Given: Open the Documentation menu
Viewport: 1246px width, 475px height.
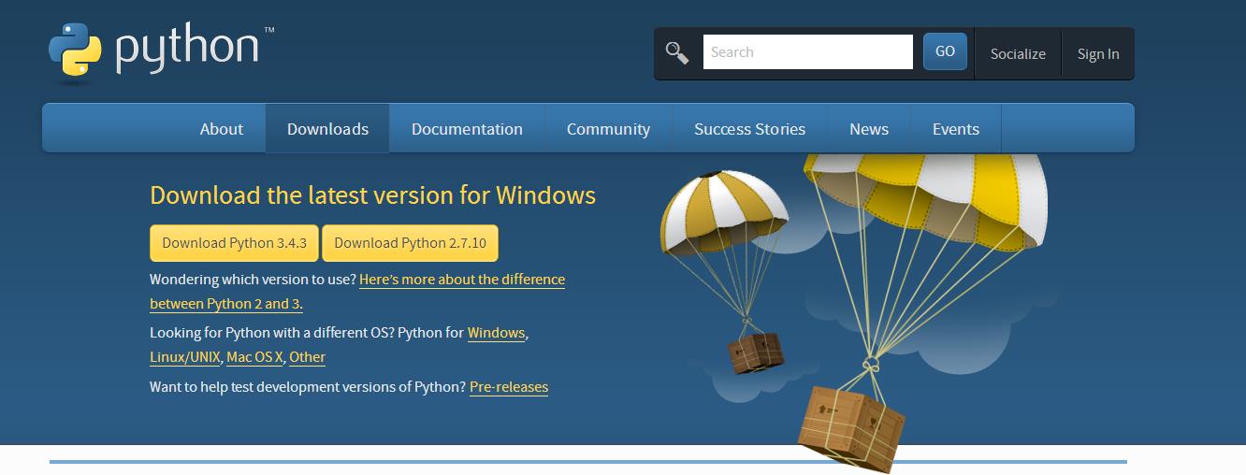Looking at the screenshot, I should tap(467, 129).
